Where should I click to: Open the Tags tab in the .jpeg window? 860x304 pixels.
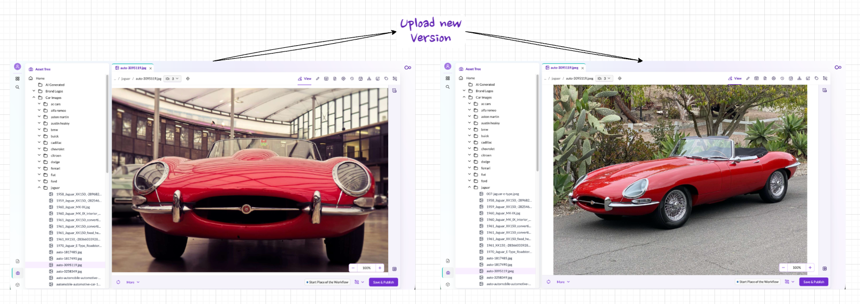click(816, 78)
